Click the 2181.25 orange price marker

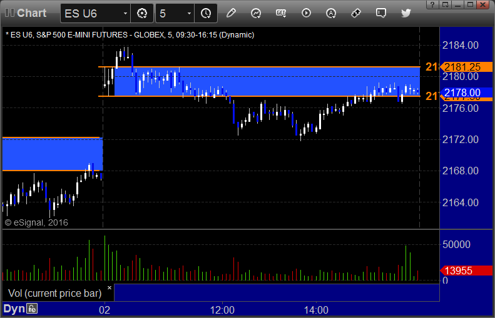coord(466,67)
